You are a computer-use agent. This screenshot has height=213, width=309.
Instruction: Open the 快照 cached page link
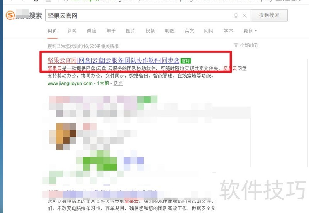coord(118,83)
